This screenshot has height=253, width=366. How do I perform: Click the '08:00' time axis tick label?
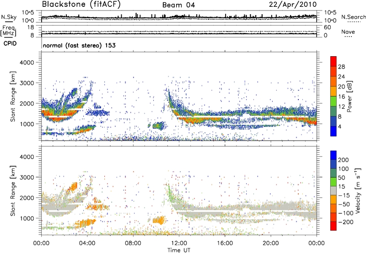(x=133, y=243)
